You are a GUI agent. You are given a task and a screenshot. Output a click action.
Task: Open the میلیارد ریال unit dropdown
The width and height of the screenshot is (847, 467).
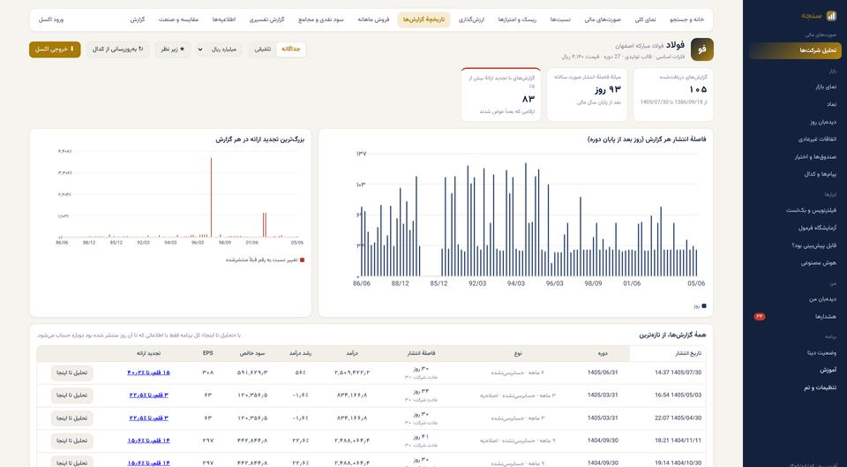pyautogui.click(x=219, y=49)
